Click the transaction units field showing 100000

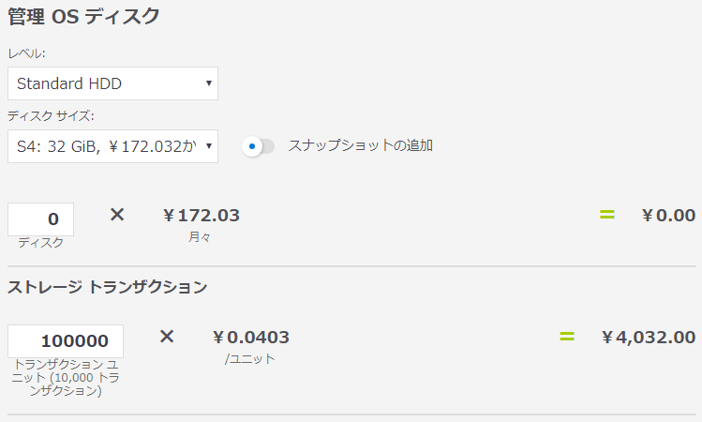66,341
